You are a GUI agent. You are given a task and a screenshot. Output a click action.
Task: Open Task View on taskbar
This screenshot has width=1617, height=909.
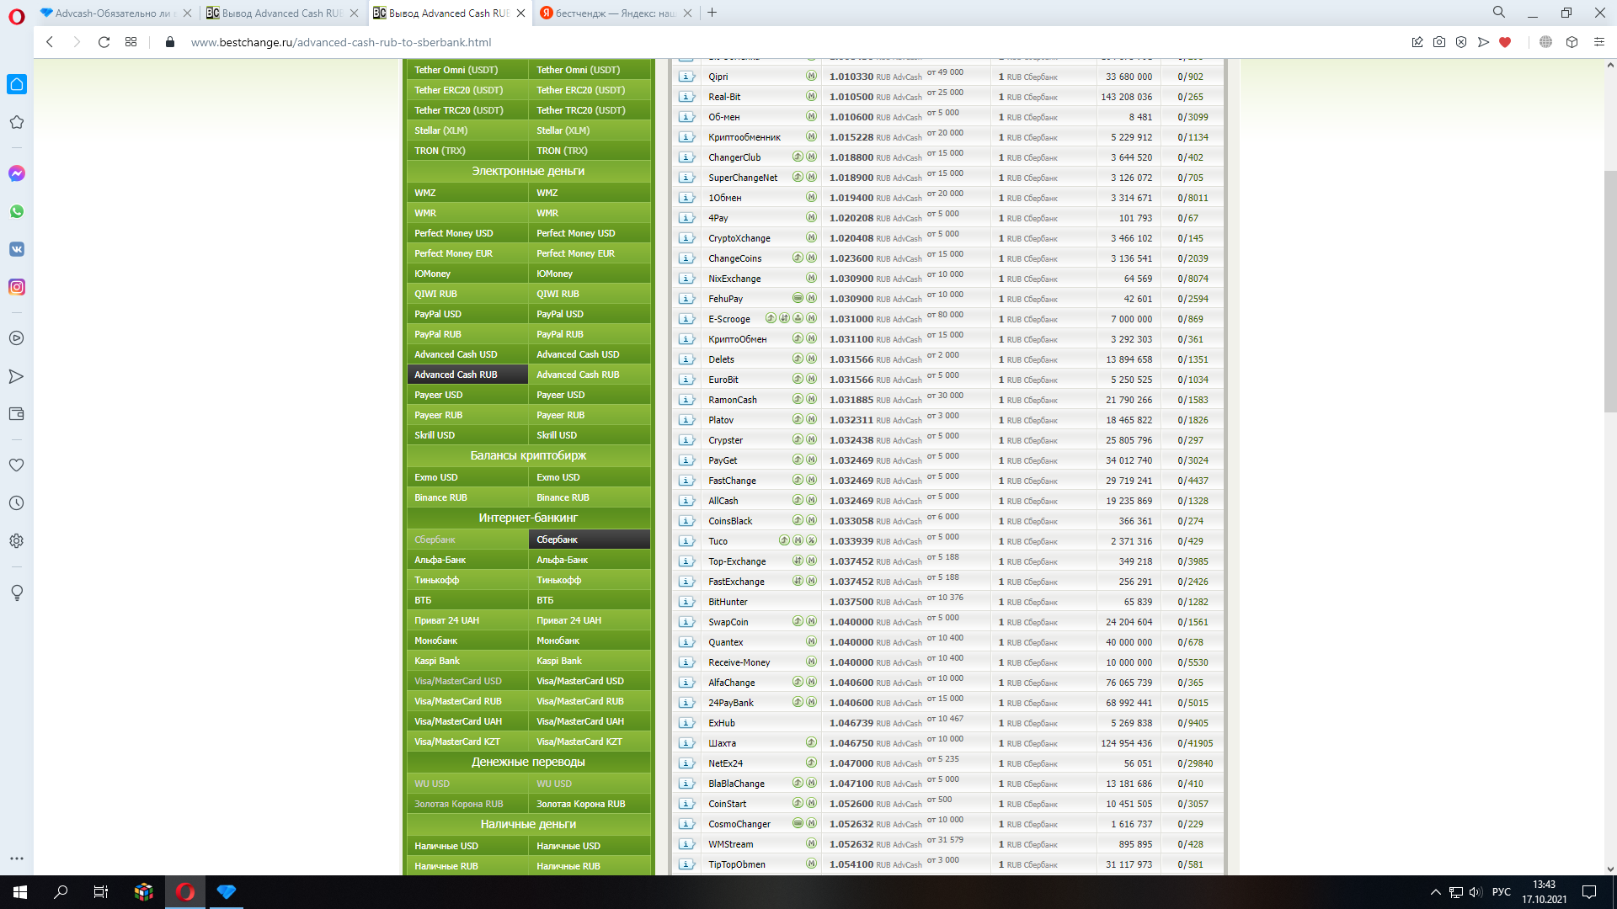pyautogui.click(x=101, y=892)
